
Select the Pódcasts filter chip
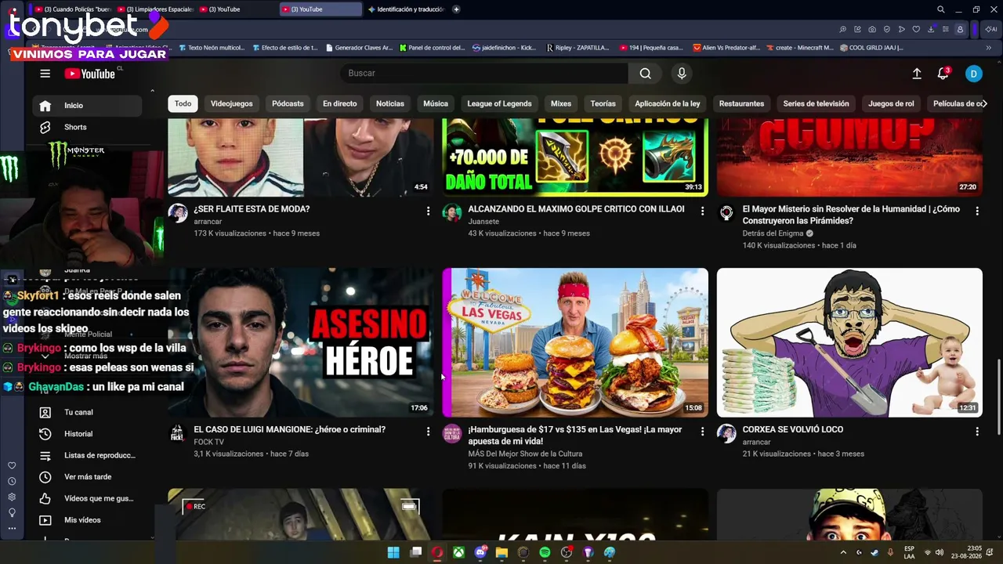(x=288, y=103)
